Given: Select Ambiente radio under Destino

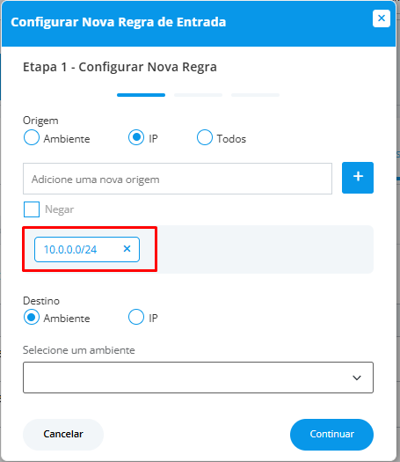Looking at the screenshot, I should click(32, 317).
